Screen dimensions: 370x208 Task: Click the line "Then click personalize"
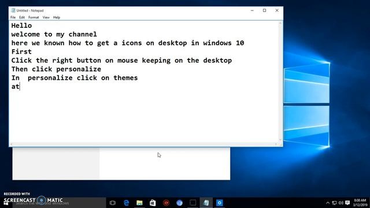(56, 69)
